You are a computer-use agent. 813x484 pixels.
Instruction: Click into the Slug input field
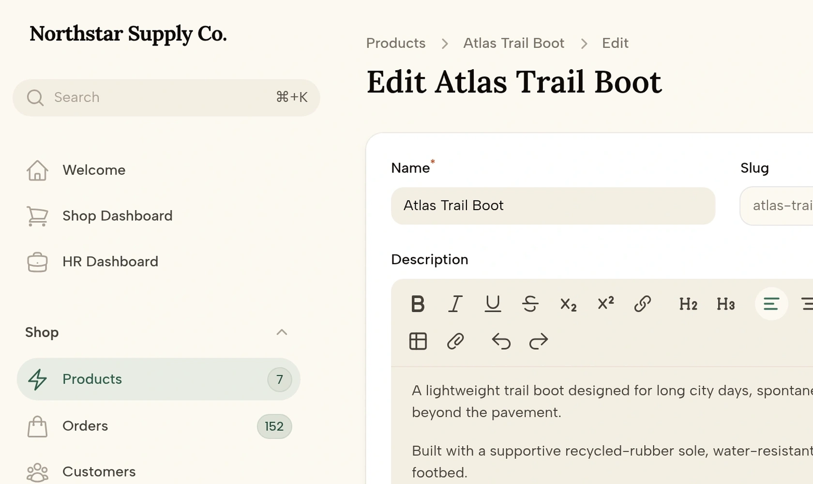point(776,206)
